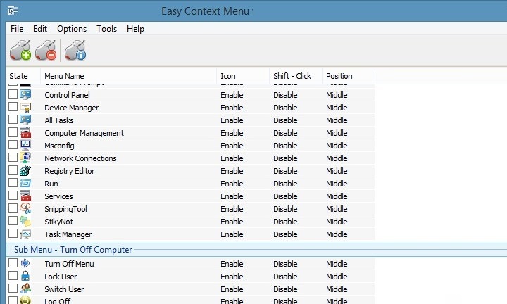Click the Registry Editor cube icon
The image size is (507, 304).
[25, 170]
